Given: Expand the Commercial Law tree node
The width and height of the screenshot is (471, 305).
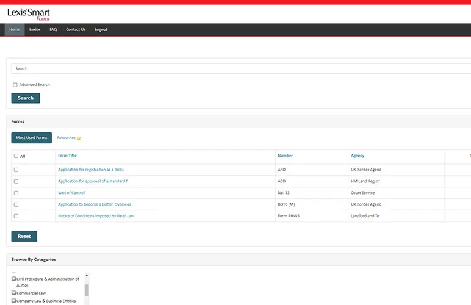Looking at the screenshot, I should tap(14, 293).
